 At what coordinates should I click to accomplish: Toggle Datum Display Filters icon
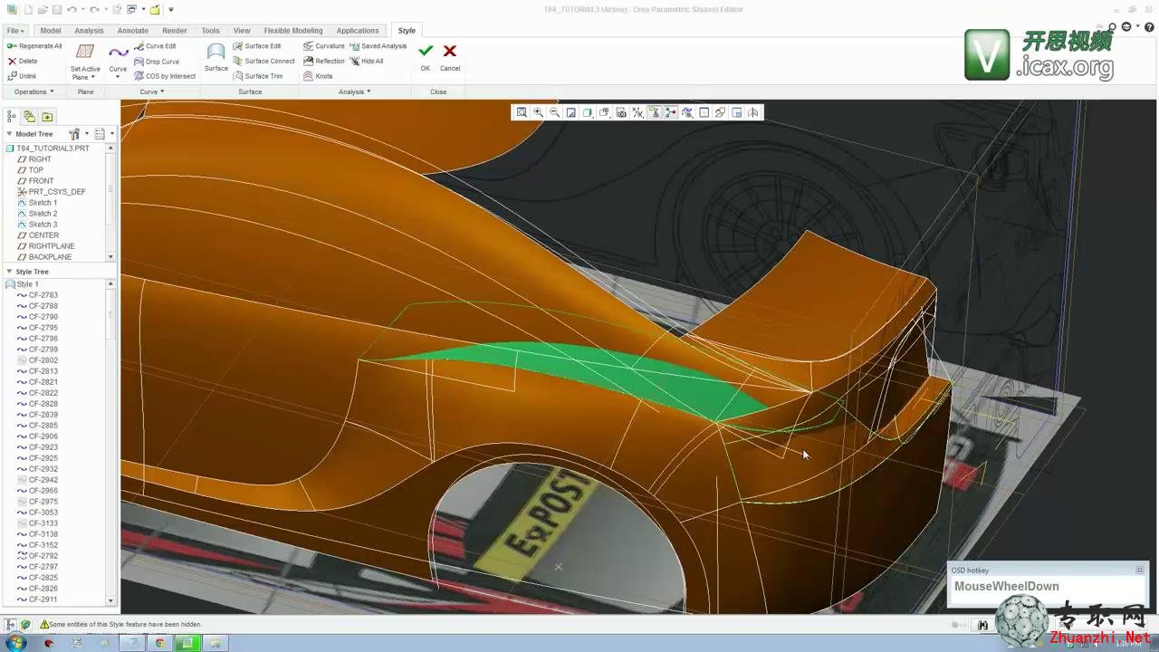pyautogui.click(x=637, y=112)
